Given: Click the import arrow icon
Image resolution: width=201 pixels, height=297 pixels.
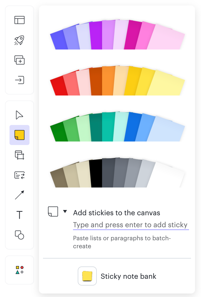Looking at the screenshot, I should [x=19, y=80].
